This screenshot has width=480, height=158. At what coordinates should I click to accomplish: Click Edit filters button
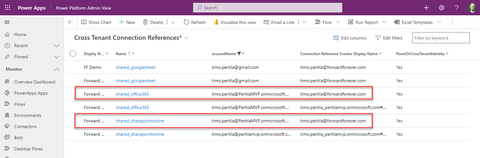tap(389, 38)
